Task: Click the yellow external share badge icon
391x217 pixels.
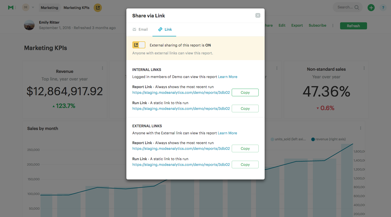Action: tap(98, 8)
